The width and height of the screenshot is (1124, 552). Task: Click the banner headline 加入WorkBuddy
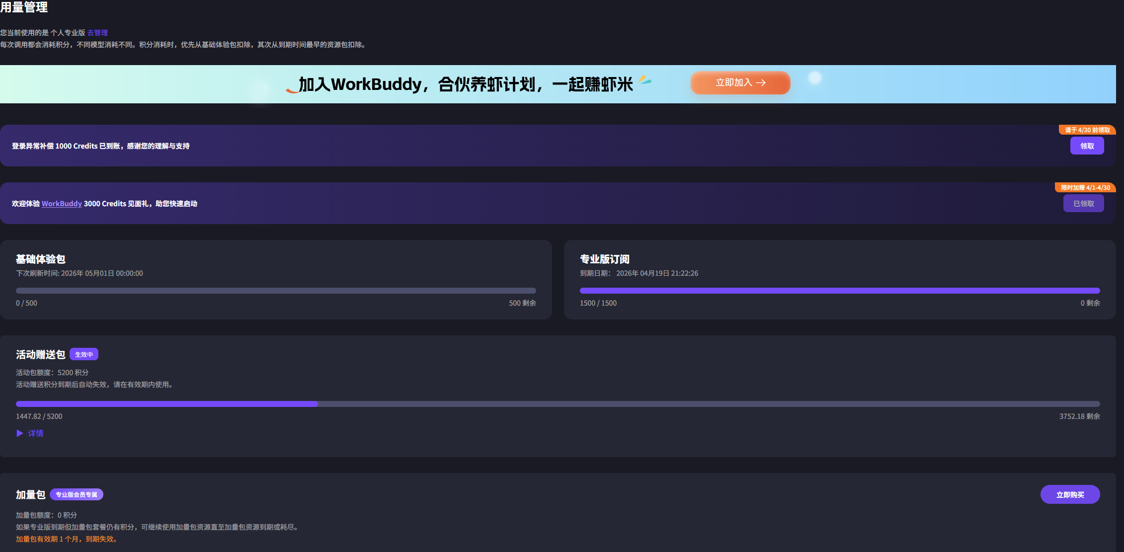(466, 84)
